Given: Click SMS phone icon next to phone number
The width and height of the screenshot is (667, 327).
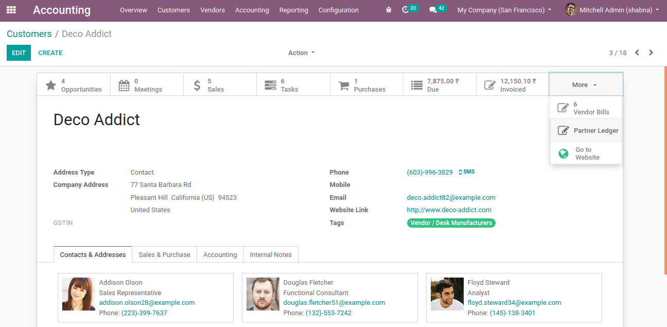Looking at the screenshot, I should click(x=460, y=172).
